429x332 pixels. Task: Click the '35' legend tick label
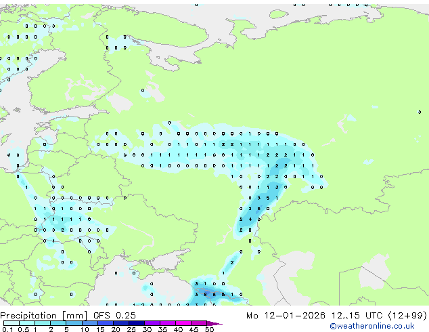(x=162, y=329)
